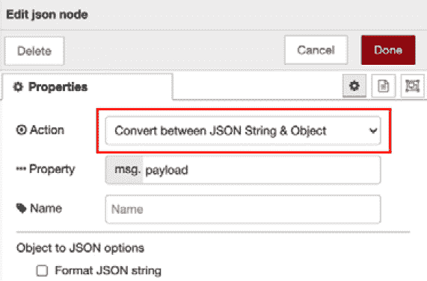Click the msg. type selector in Property

(x=124, y=170)
